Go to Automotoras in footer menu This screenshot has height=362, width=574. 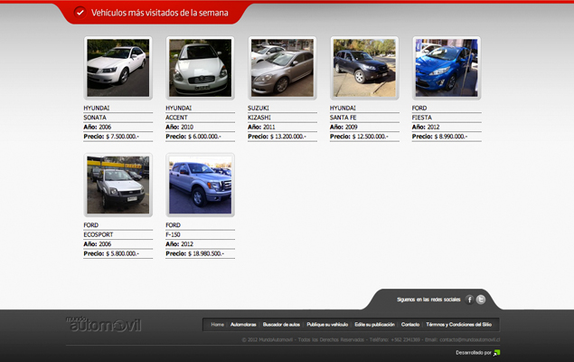243,324
